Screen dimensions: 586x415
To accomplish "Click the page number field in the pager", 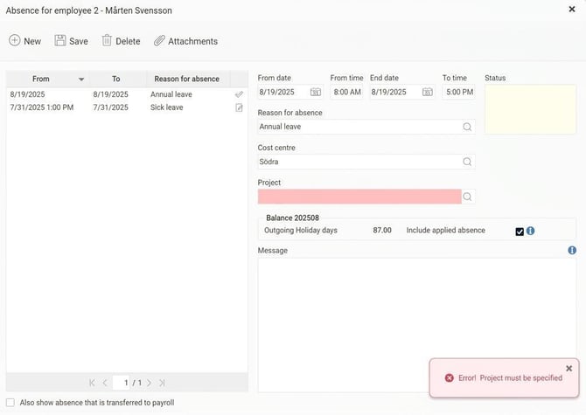I will click(x=122, y=383).
